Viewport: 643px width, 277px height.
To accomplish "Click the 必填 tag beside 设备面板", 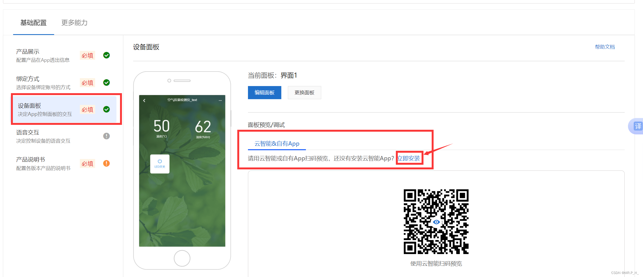I will tap(87, 110).
